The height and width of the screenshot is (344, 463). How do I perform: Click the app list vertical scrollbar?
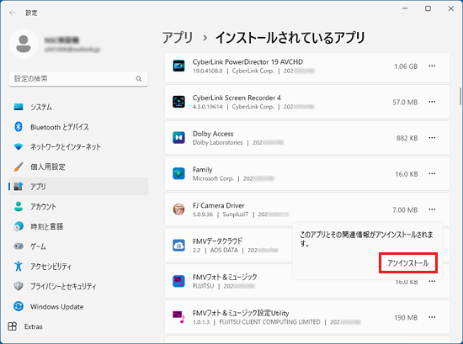(x=460, y=96)
